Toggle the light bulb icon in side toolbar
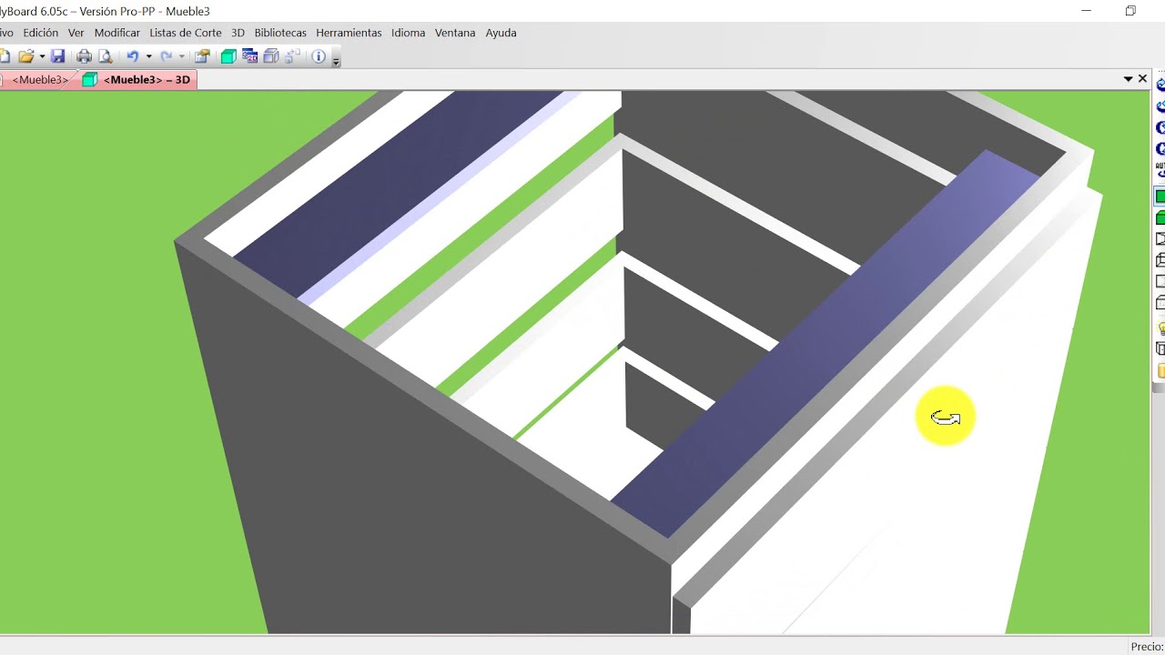Image resolution: width=1165 pixels, height=655 pixels. click(1160, 328)
